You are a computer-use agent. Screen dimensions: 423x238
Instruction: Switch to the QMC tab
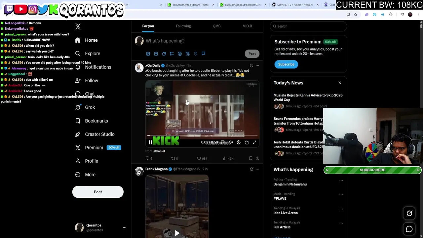click(217, 26)
